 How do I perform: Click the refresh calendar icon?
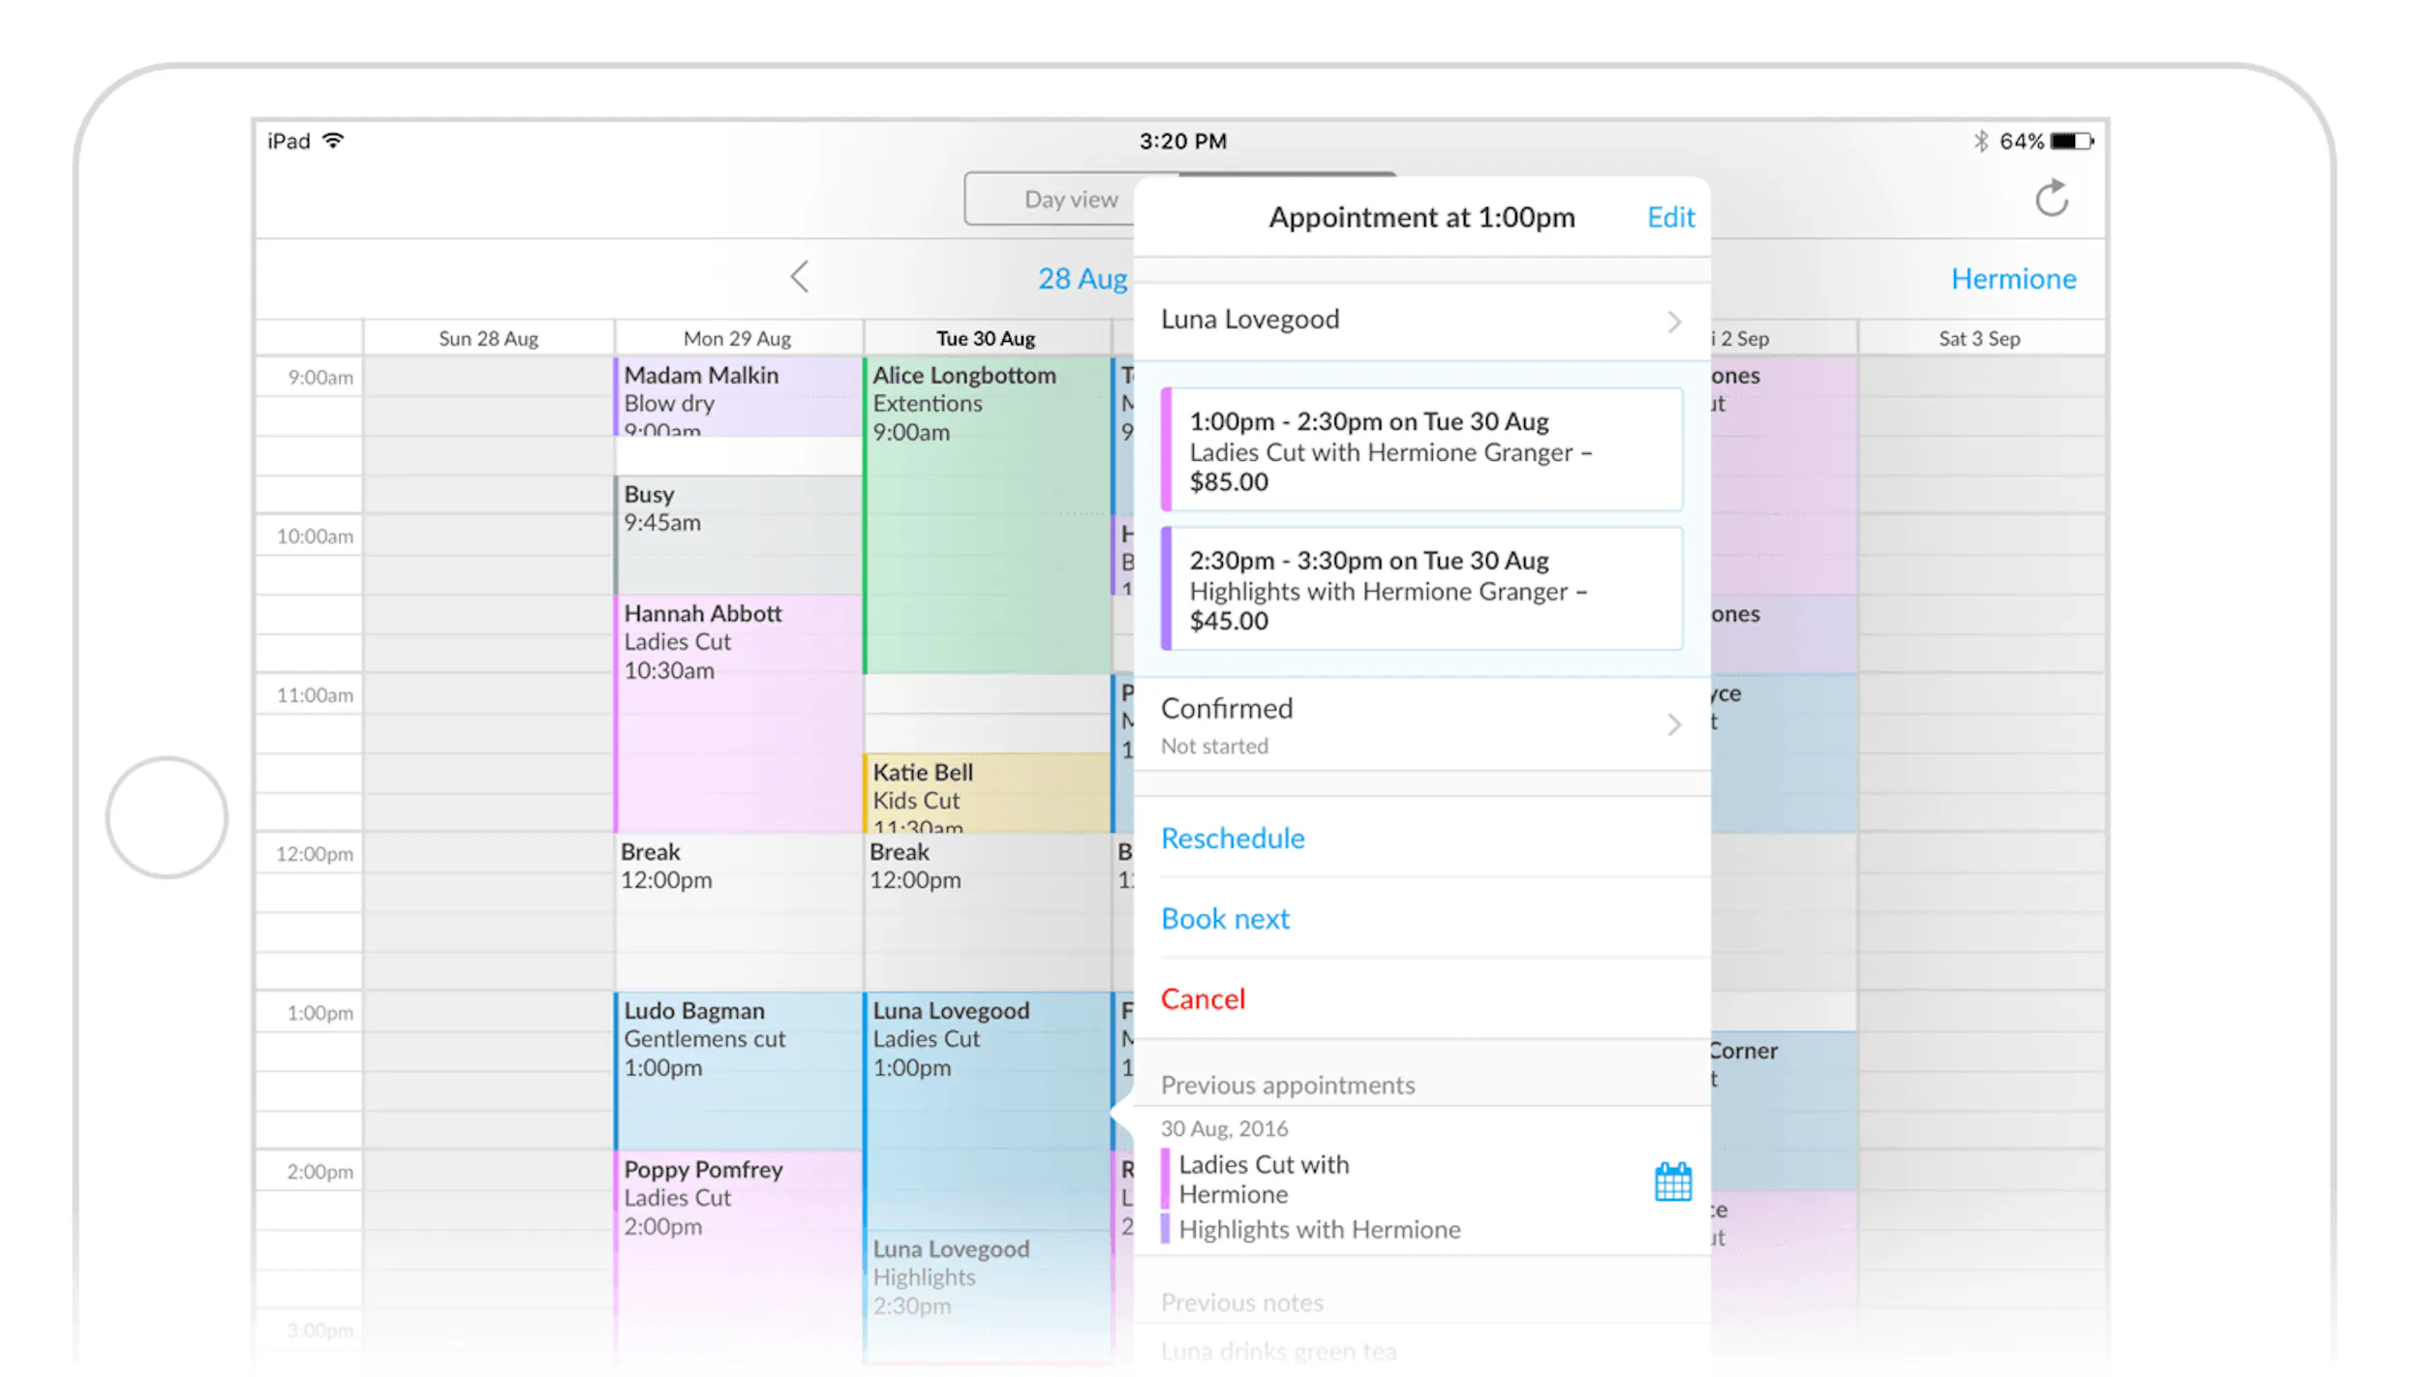(x=2051, y=199)
